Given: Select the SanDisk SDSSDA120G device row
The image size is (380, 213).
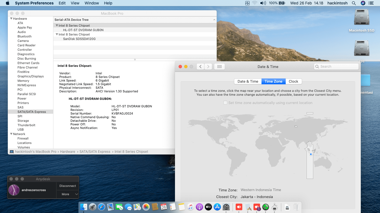Looking at the screenshot, I should [x=135, y=39].
